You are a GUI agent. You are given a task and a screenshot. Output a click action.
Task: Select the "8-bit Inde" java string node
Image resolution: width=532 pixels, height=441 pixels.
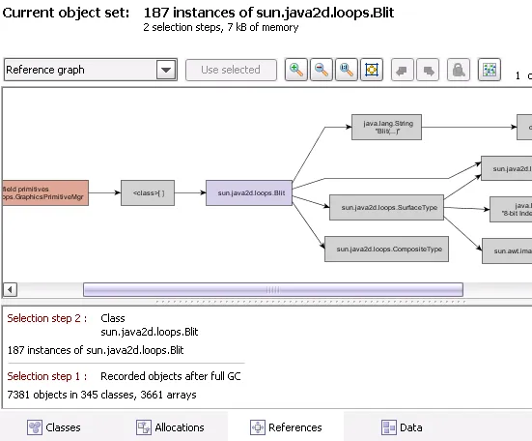pyautogui.click(x=511, y=209)
